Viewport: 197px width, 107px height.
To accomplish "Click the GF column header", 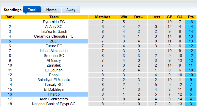I will 169,17.
